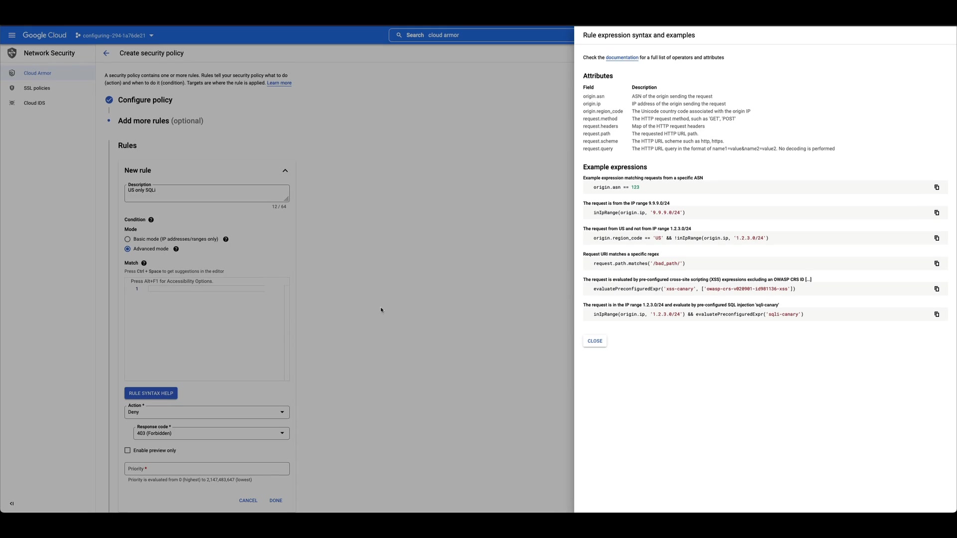Copy the sqli-canary example expression

click(x=937, y=314)
